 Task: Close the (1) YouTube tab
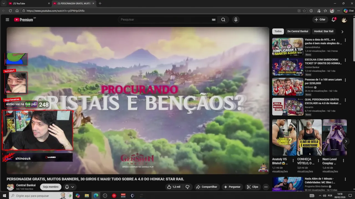49,3
